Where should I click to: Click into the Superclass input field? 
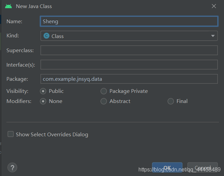click(x=129, y=50)
